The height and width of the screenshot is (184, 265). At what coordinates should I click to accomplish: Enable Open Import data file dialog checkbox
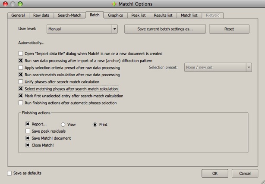point(21,54)
